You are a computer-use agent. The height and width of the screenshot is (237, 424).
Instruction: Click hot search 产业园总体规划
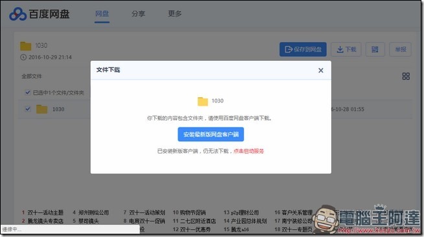pyautogui.click(x=249, y=221)
